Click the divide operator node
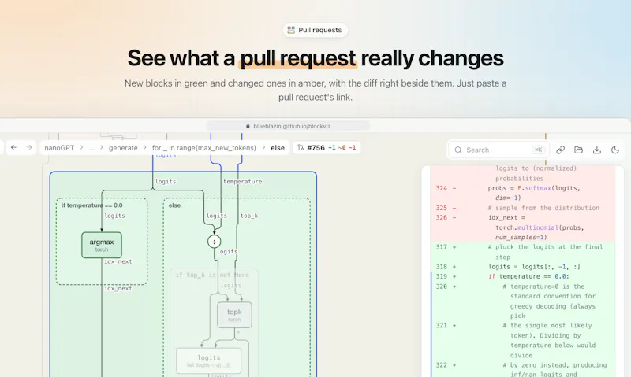This screenshot has width=631, height=377. [214, 242]
